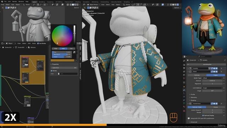Screen dimensions: 227x128
Task: Expand the Solidify modifier panel
Action: (x=188, y=68)
